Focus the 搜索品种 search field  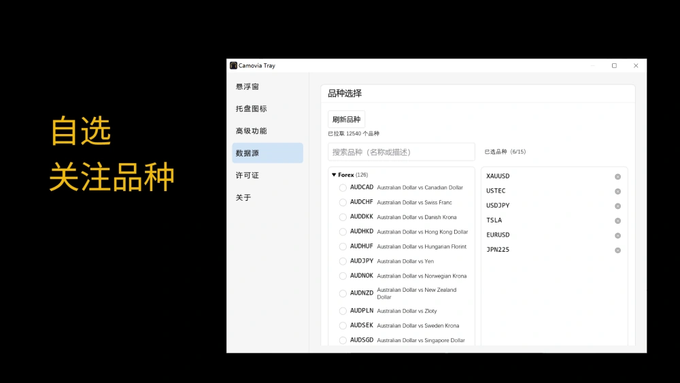[x=401, y=152]
